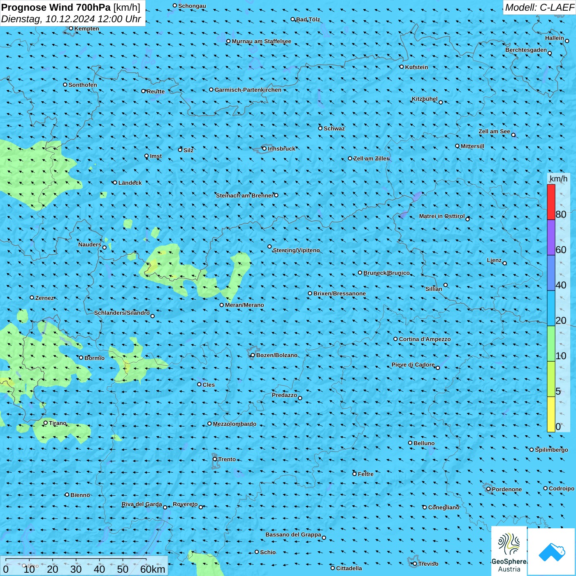Click the Nauders label
Image resolution: width=576 pixels, height=576 pixels.
pos(90,244)
